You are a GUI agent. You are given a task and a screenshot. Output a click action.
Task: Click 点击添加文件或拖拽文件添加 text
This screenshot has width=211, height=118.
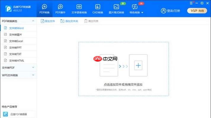point(123,85)
